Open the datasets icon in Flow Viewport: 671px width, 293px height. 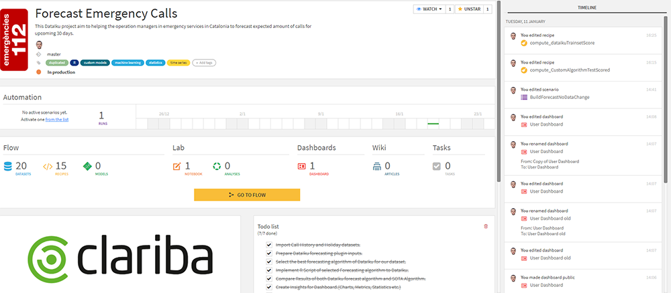(x=8, y=167)
